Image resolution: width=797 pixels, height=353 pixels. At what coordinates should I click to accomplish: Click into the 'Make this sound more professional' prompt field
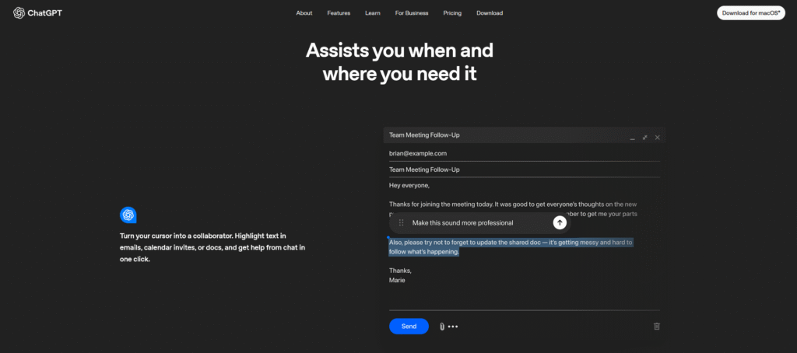tap(475, 223)
